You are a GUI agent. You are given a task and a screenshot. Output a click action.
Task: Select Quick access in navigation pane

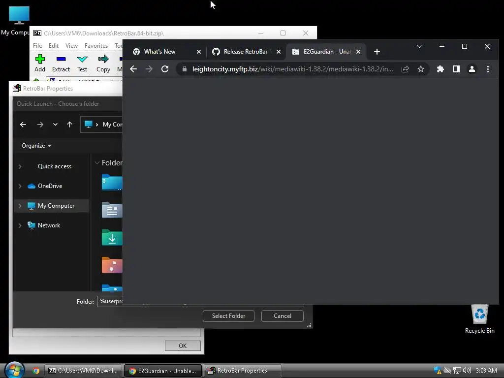[x=54, y=166]
